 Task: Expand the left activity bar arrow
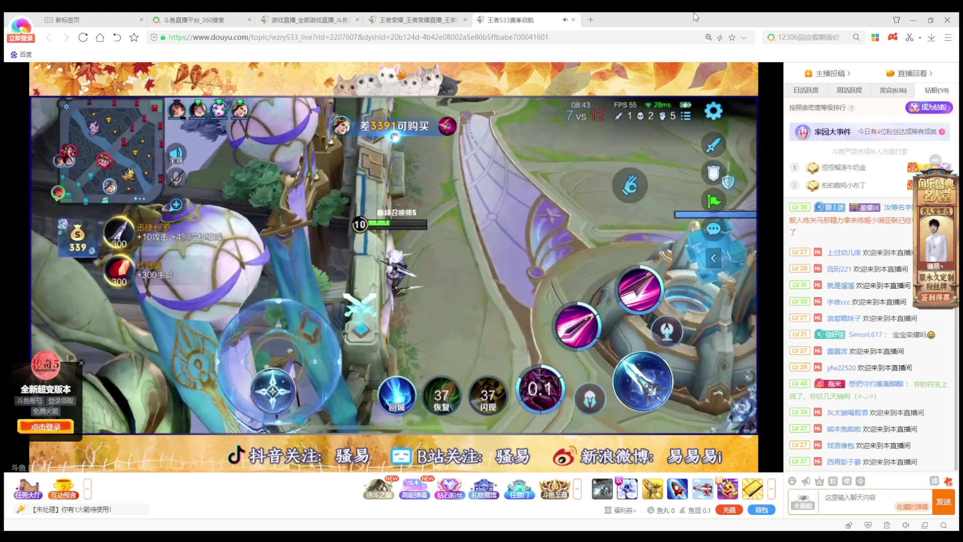click(87, 489)
